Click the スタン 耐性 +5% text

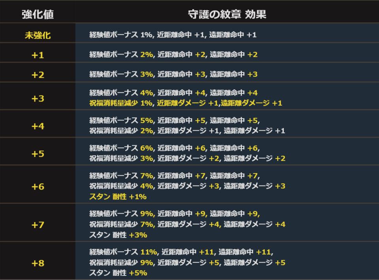click(x=118, y=273)
